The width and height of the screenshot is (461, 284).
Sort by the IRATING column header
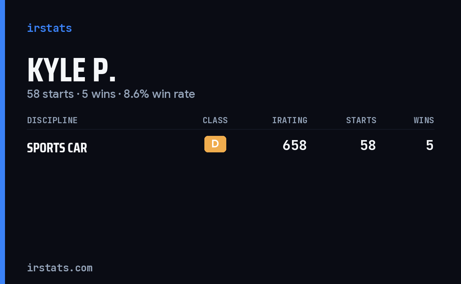(x=290, y=120)
